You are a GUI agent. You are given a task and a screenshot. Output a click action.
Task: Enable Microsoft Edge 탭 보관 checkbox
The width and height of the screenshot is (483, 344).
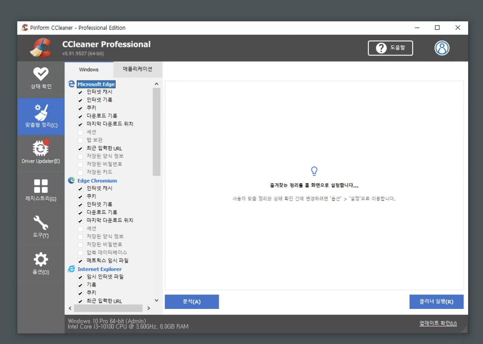[x=80, y=140]
